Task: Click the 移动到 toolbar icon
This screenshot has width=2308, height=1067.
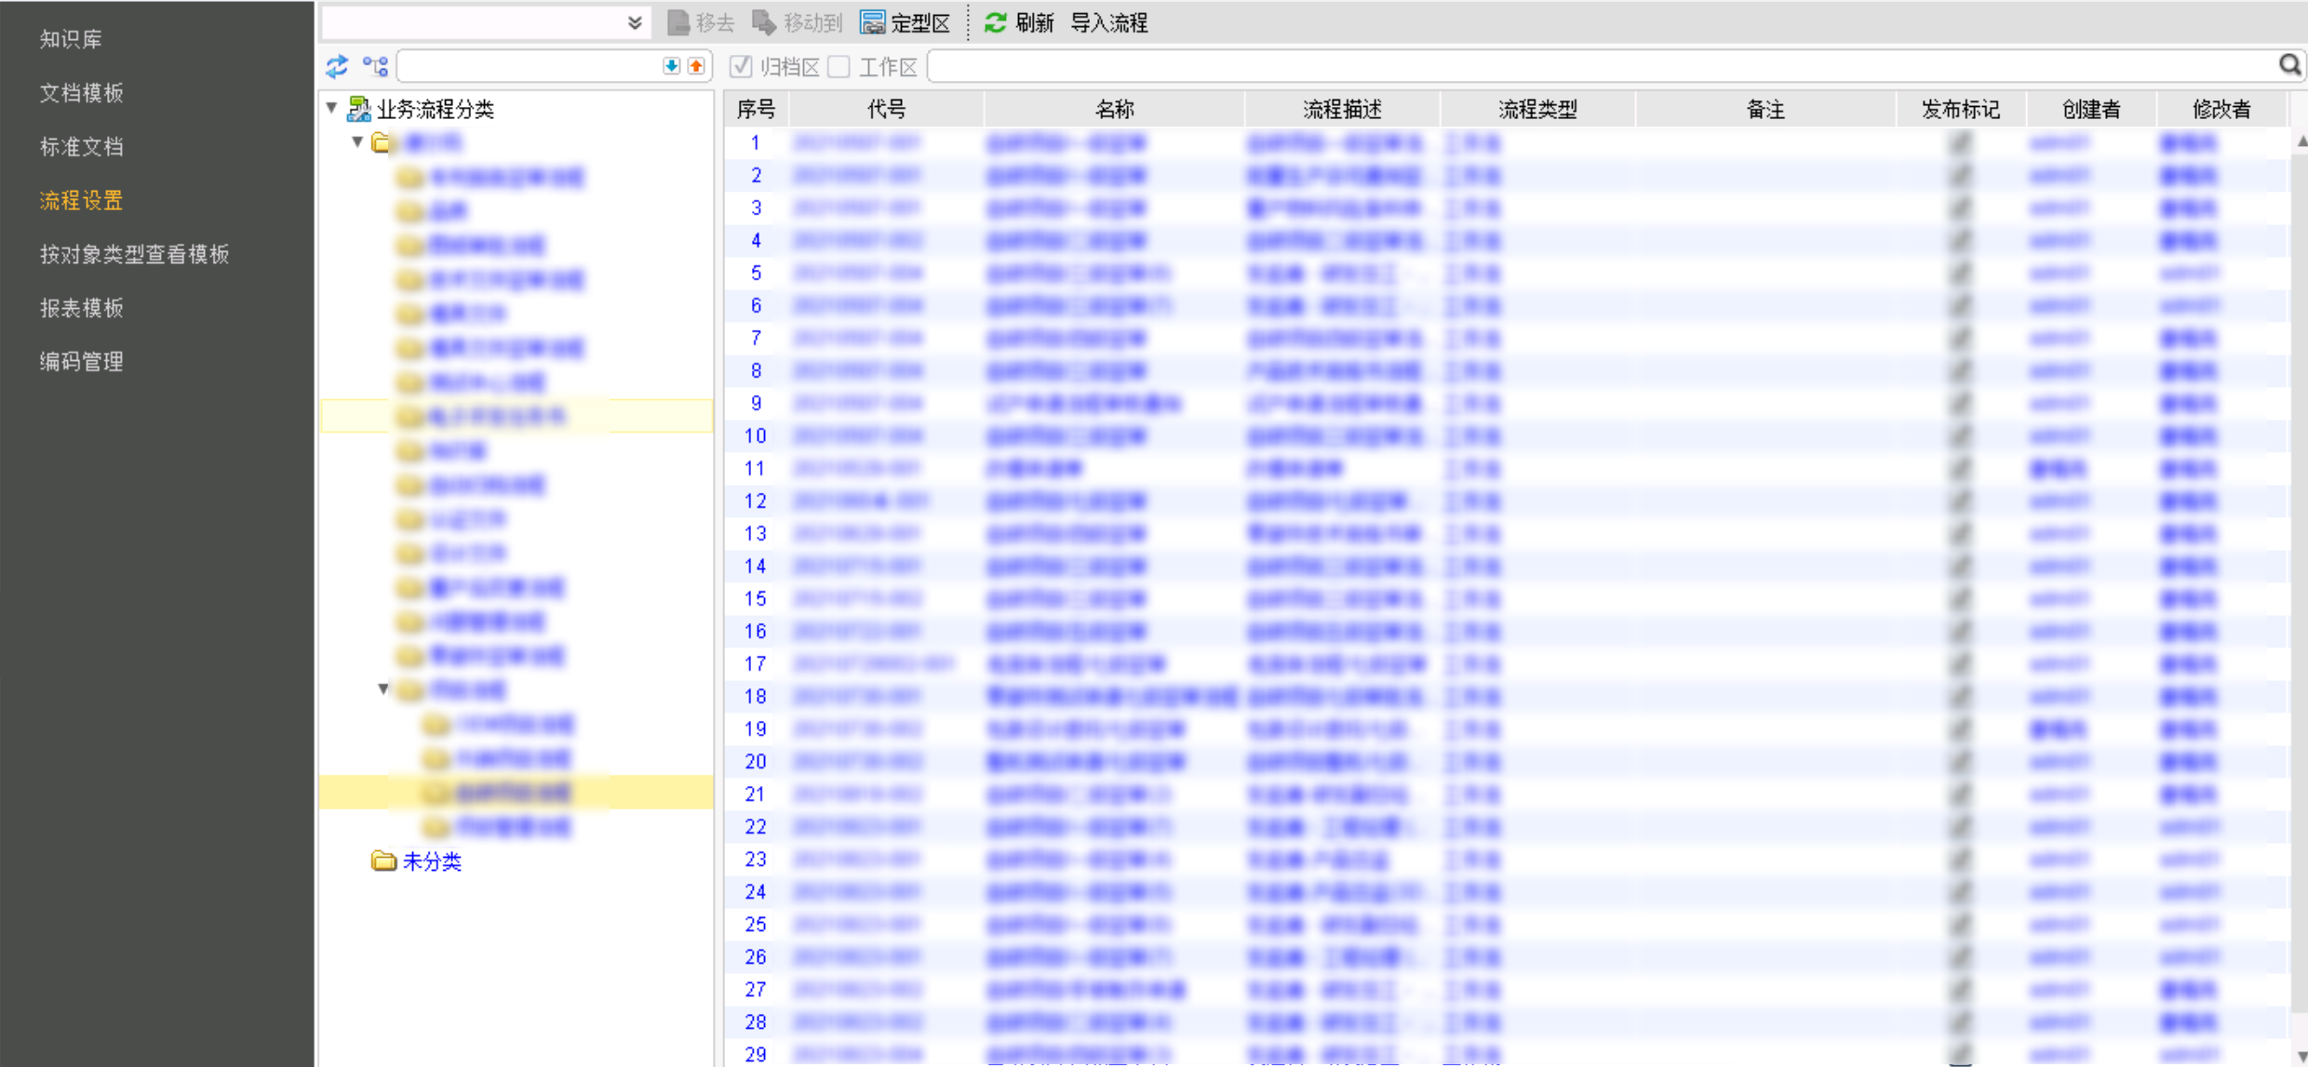Action: [x=764, y=22]
